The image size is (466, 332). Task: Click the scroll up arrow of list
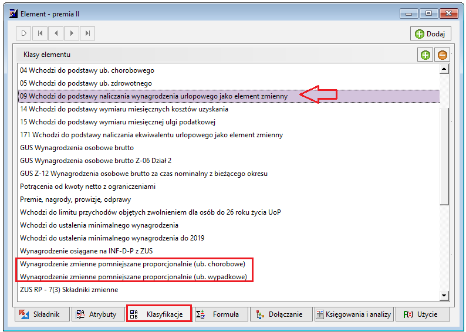(444, 69)
